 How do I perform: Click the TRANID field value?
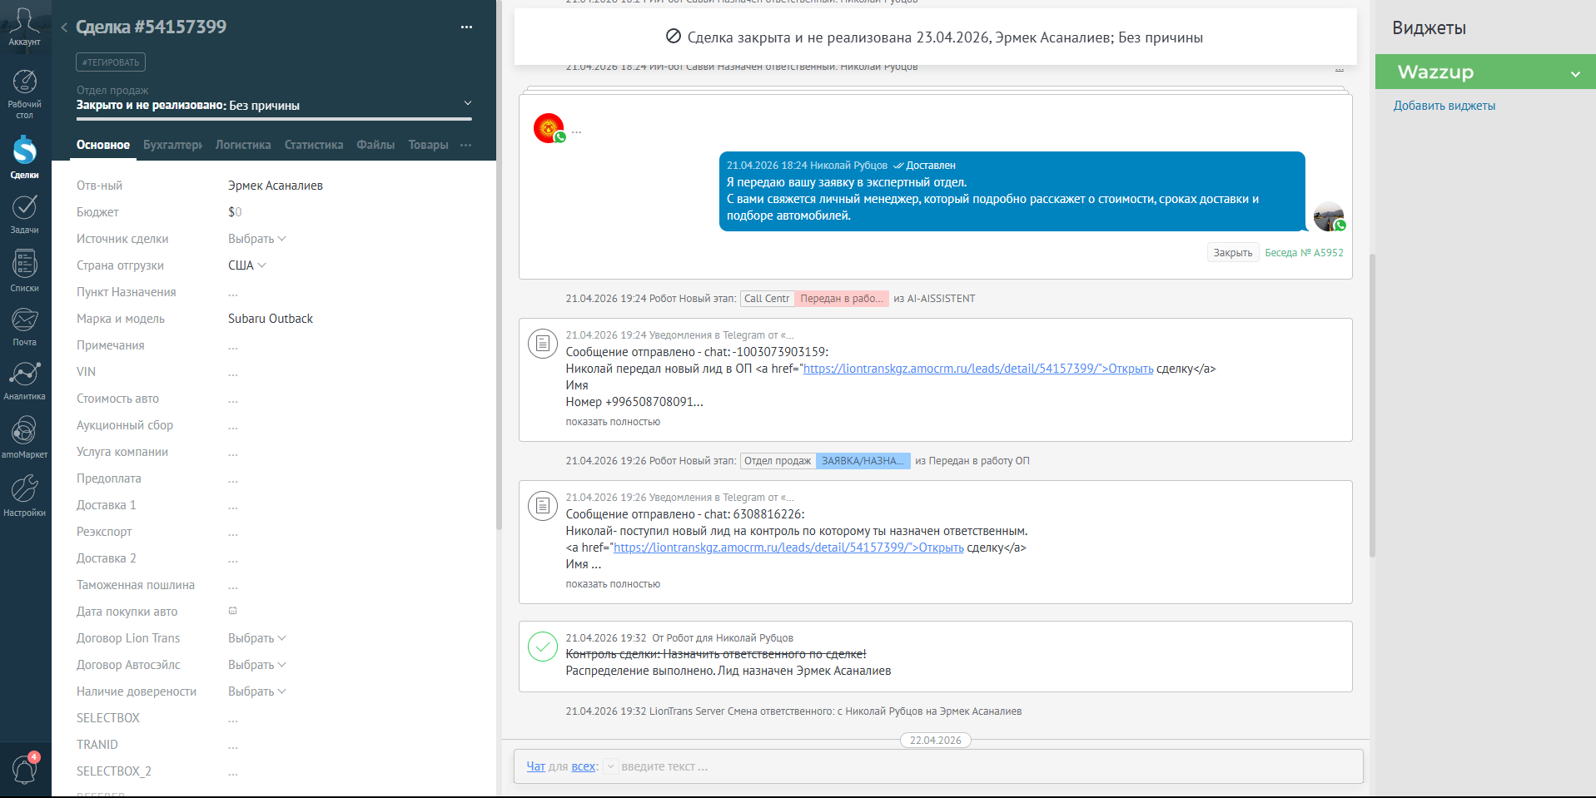(x=233, y=745)
